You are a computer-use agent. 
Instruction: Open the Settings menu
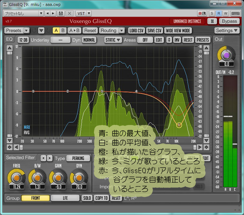coord(227,30)
